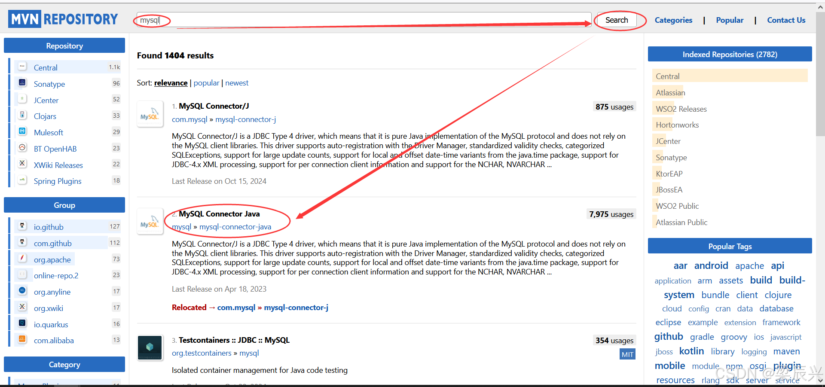Click the BT OpenHAB repository icon
Viewport: 825px width, 387px height.
pyautogui.click(x=22, y=148)
